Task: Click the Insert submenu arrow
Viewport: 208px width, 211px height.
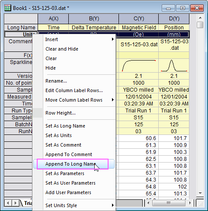Action: [x=113, y=39]
